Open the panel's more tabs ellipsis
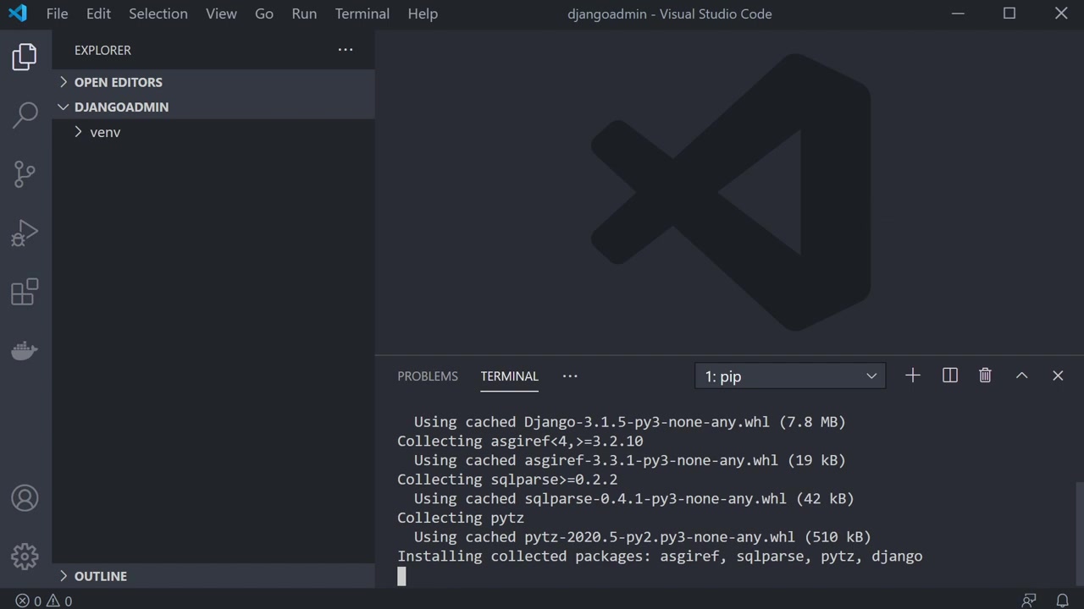1084x609 pixels. (x=570, y=376)
